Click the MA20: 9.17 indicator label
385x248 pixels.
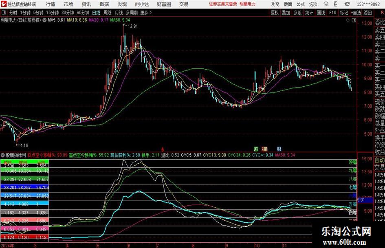[x=98, y=20]
